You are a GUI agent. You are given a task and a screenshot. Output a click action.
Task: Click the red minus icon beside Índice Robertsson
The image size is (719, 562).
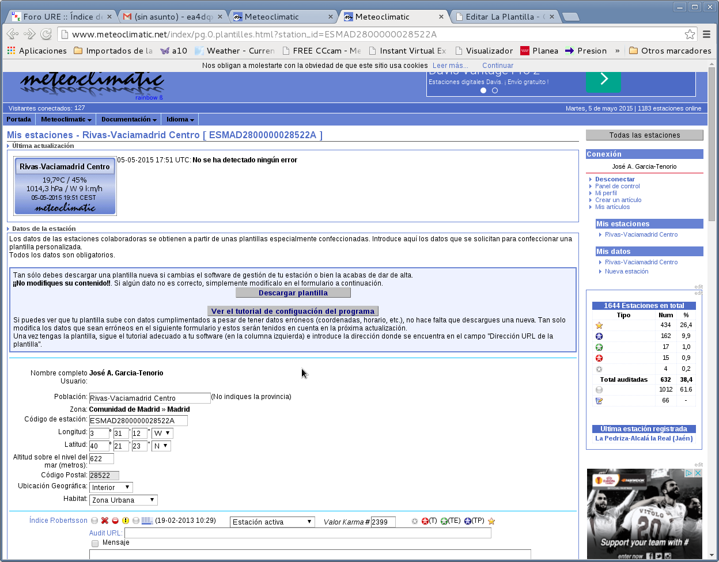click(115, 521)
